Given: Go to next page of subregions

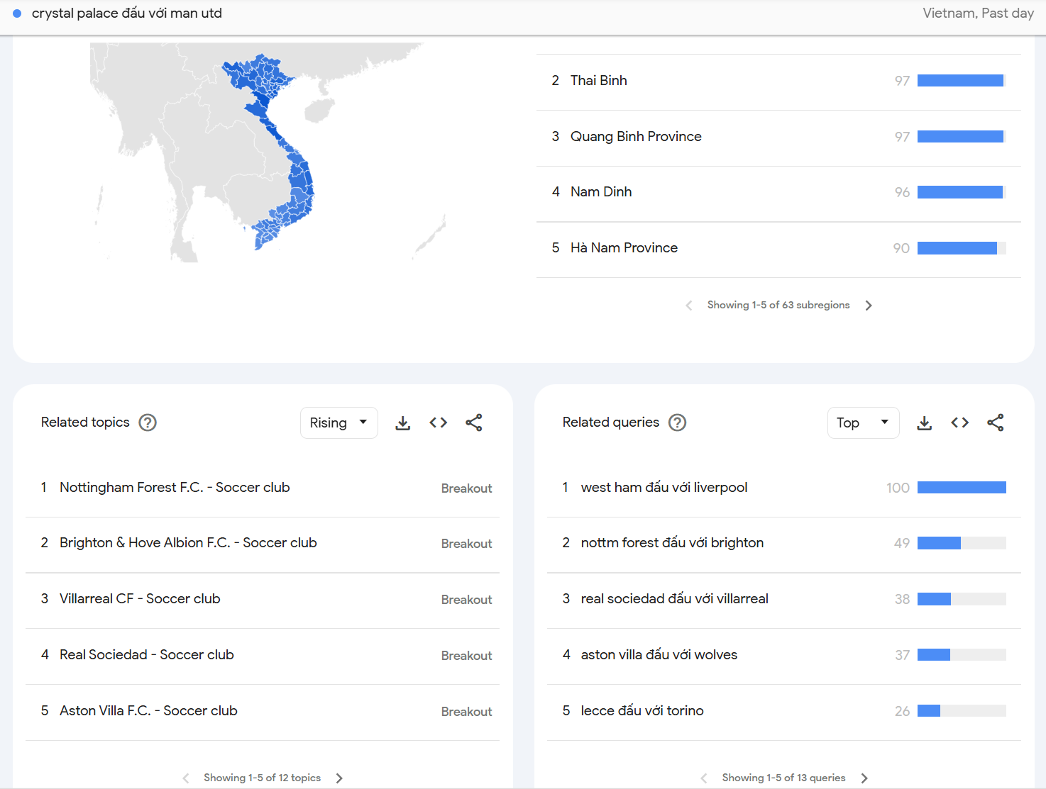Looking at the screenshot, I should (x=869, y=306).
